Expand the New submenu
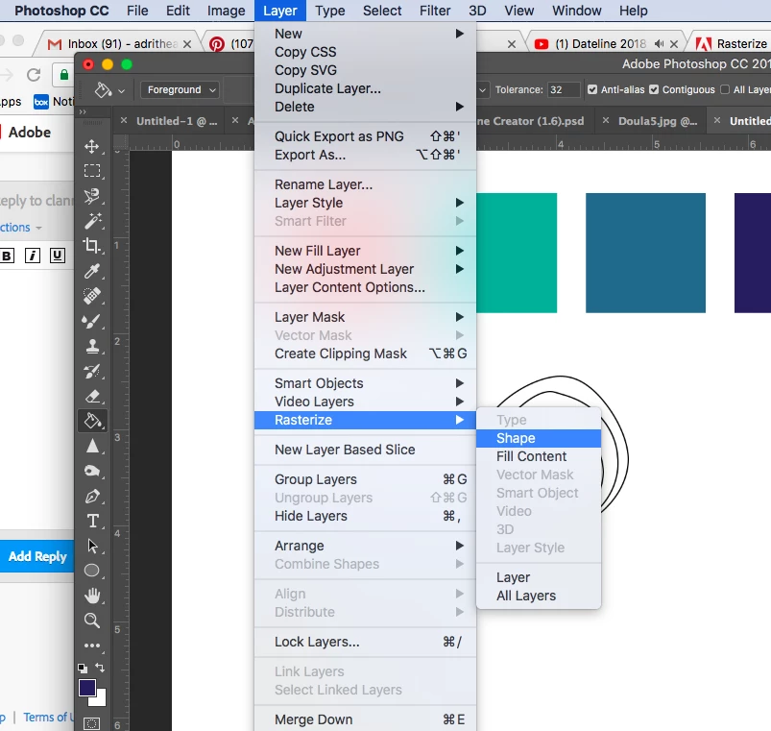This screenshot has height=731, width=771. coord(366,34)
